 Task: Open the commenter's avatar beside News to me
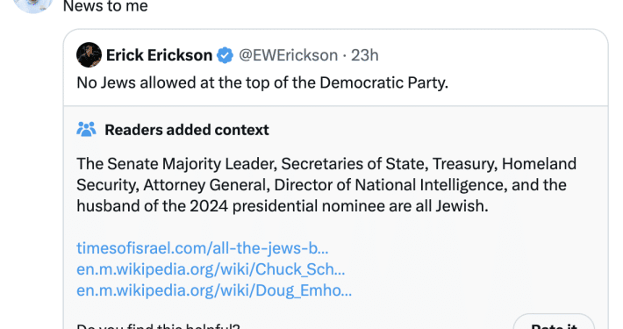point(32,4)
